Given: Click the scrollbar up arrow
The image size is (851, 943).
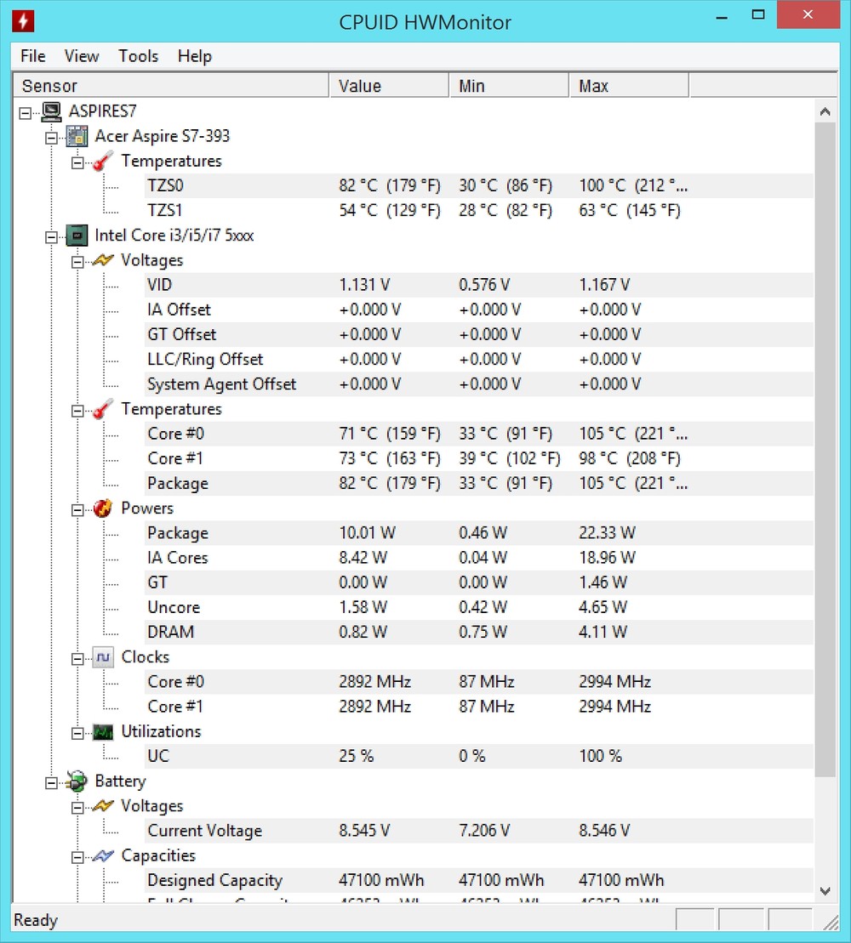Looking at the screenshot, I should pyautogui.click(x=825, y=111).
